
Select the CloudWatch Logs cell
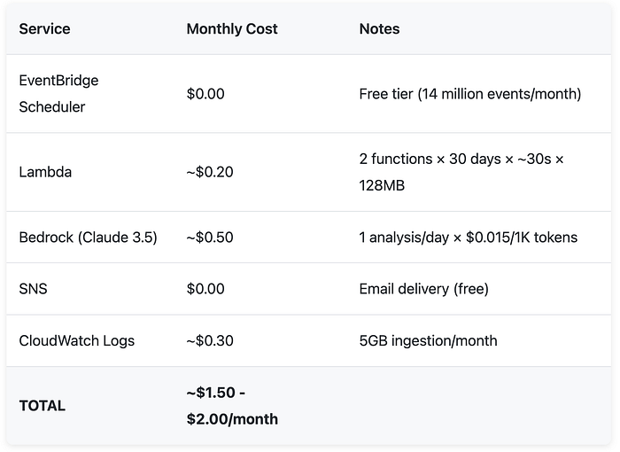pos(77,341)
